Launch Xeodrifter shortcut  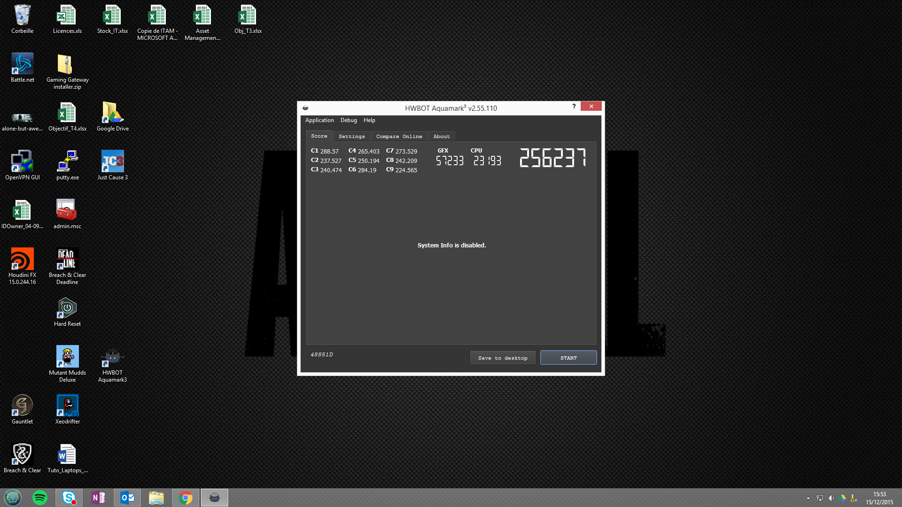(67, 410)
